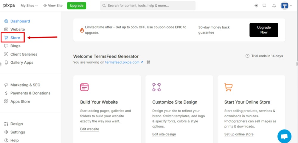The image size is (298, 143).
Task: Click Edit website link
Action: (90, 129)
